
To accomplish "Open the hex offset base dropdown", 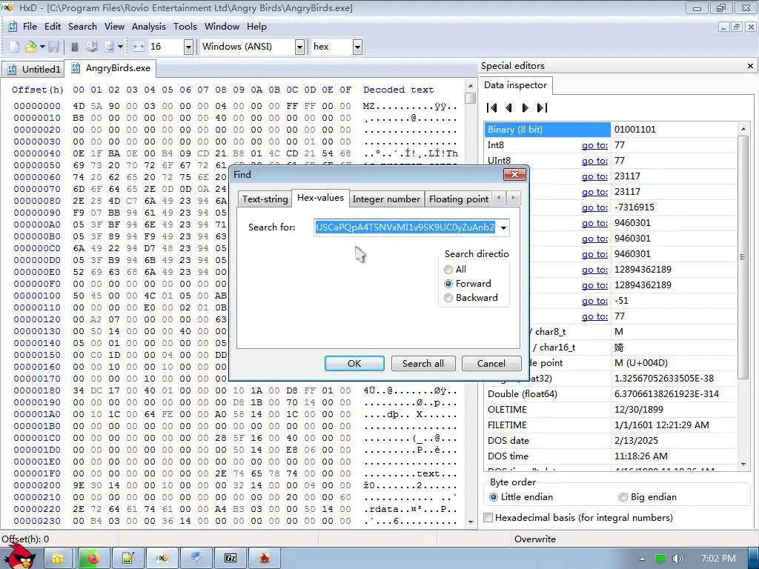I will [x=357, y=47].
